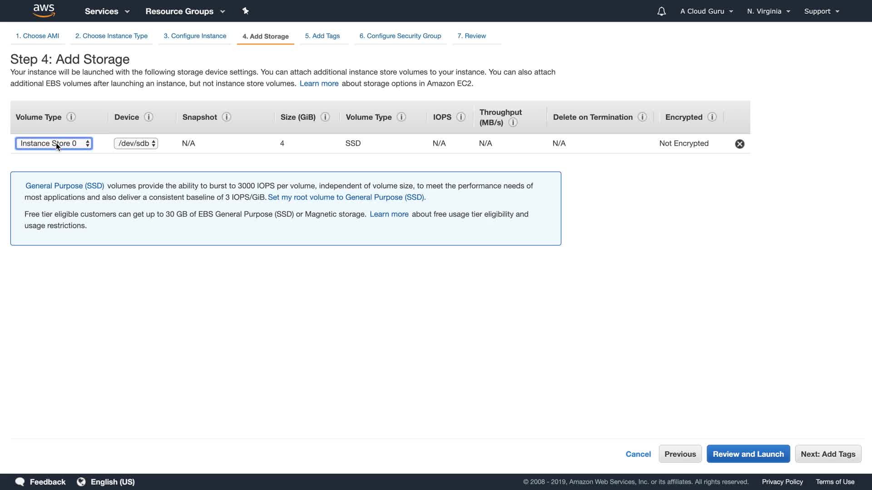Click Set my root volume to General Purpose link
The height and width of the screenshot is (490, 872).
click(x=347, y=197)
